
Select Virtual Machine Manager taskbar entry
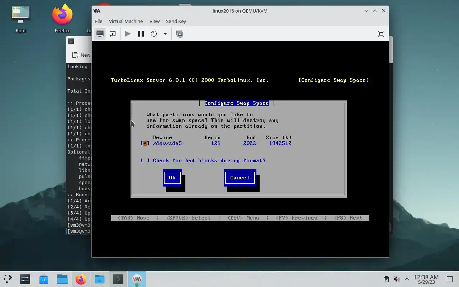[137, 279]
